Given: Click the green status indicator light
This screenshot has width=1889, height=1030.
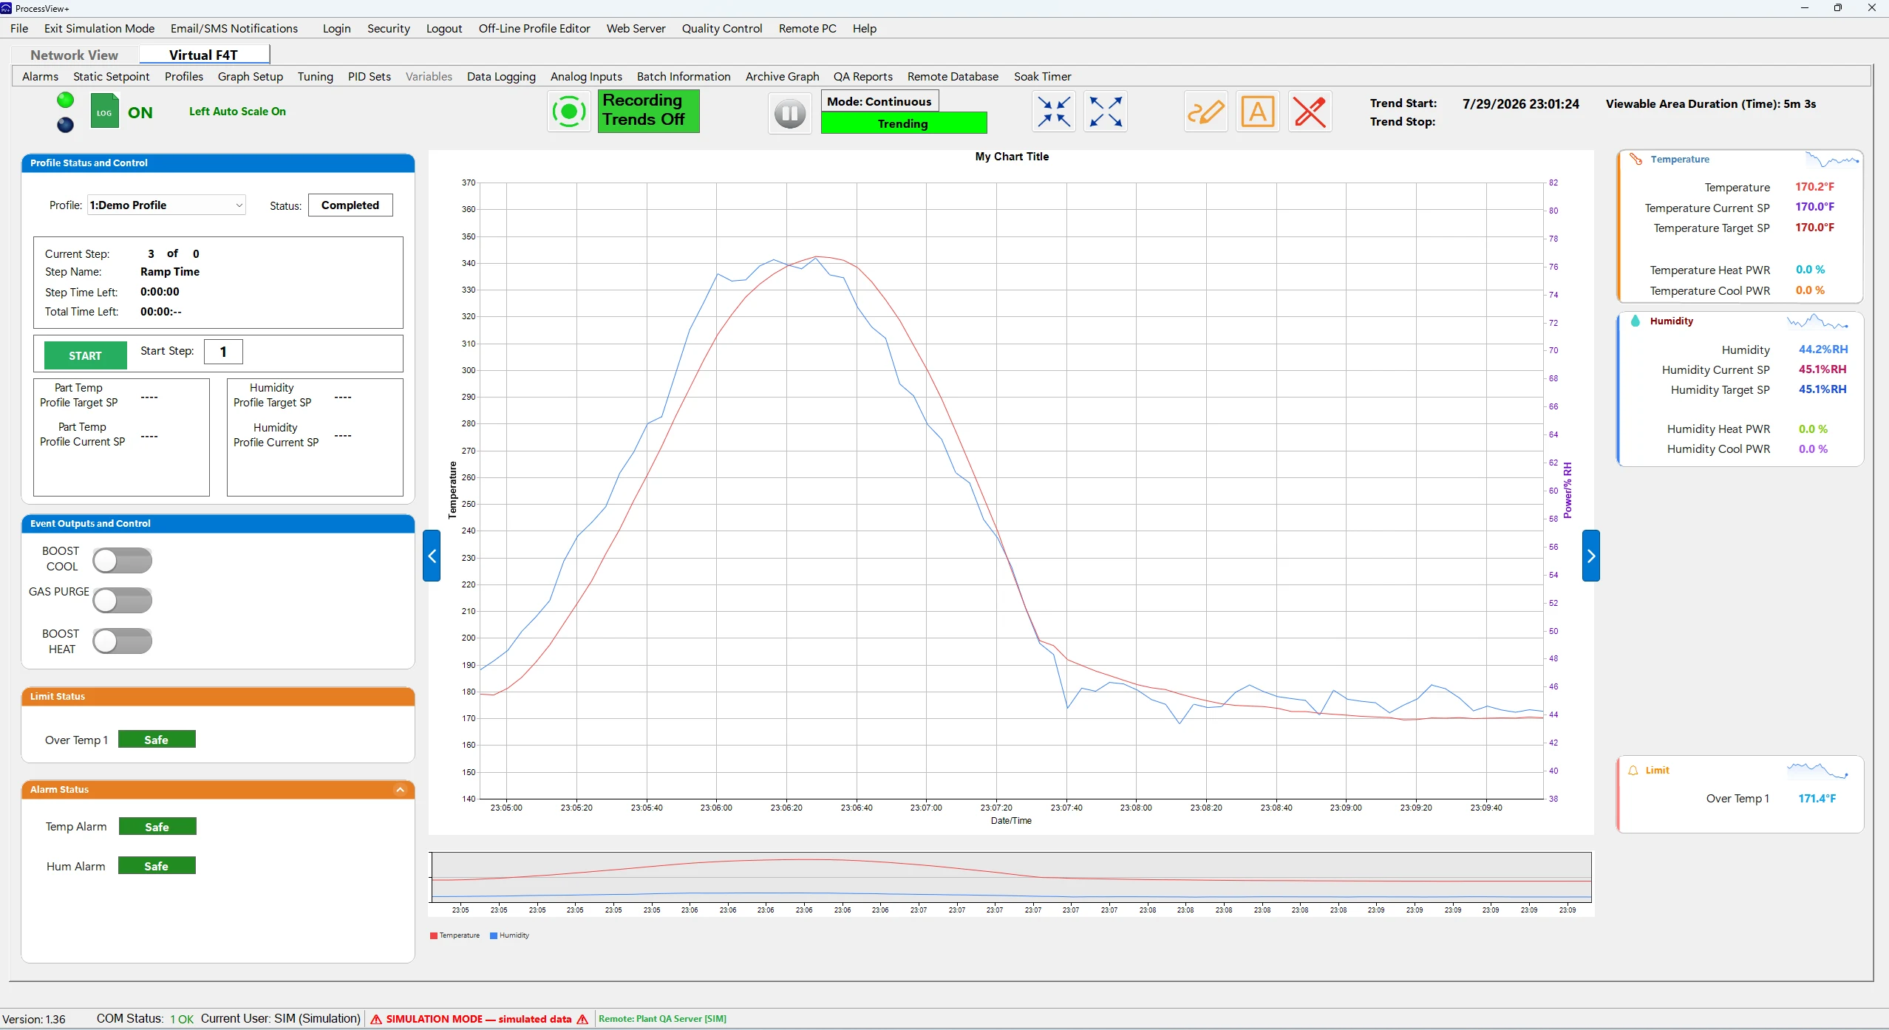Looking at the screenshot, I should pos(66,100).
